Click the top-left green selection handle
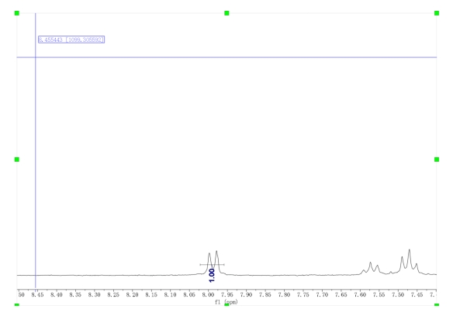 pos(17,13)
